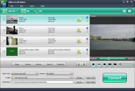The width and height of the screenshot is (135, 91).
Task: Click the GIF format icon for 00116
Action: pos(79,20)
